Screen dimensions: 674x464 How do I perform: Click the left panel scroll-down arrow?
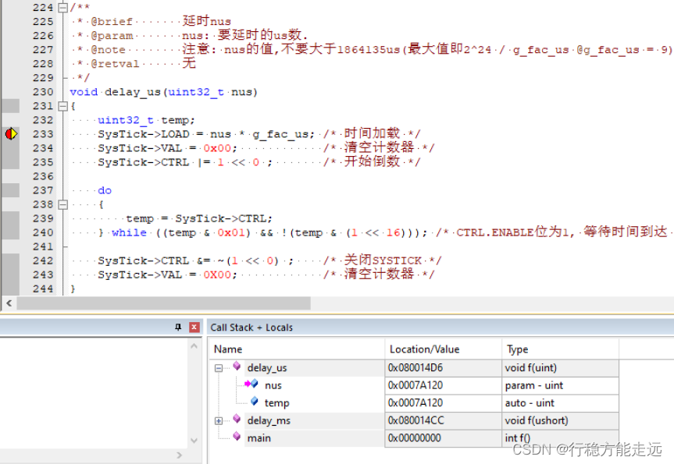click(194, 441)
